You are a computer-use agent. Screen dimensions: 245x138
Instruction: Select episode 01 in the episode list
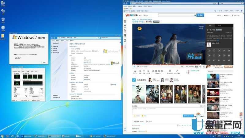coord(209,51)
